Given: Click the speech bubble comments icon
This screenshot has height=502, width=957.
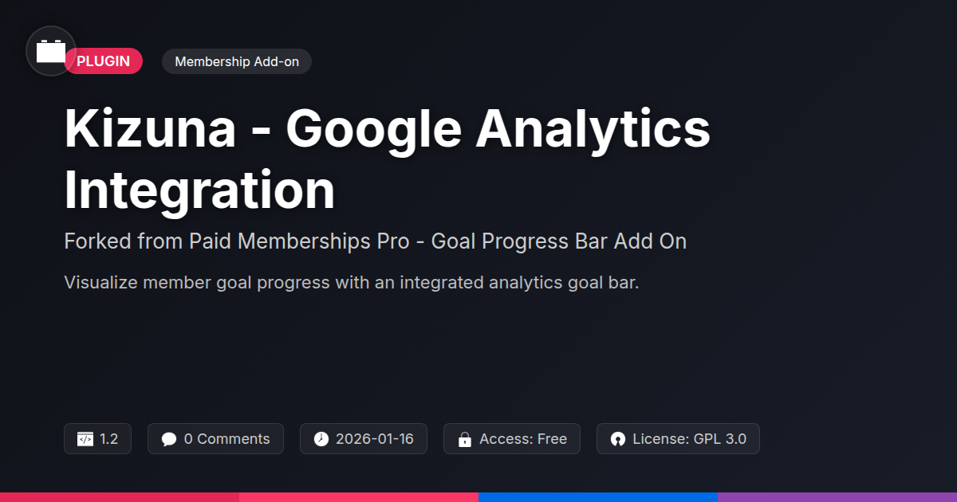Looking at the screenshot, I should [168, 439].
